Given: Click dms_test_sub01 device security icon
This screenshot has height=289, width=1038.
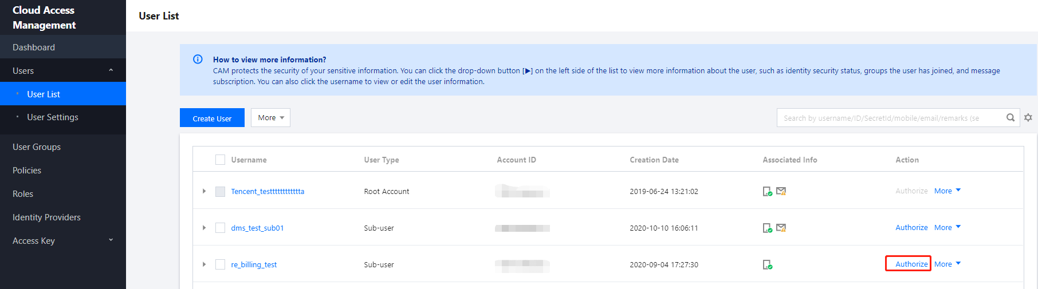Looking at the screenshot, I should point(767,228).
